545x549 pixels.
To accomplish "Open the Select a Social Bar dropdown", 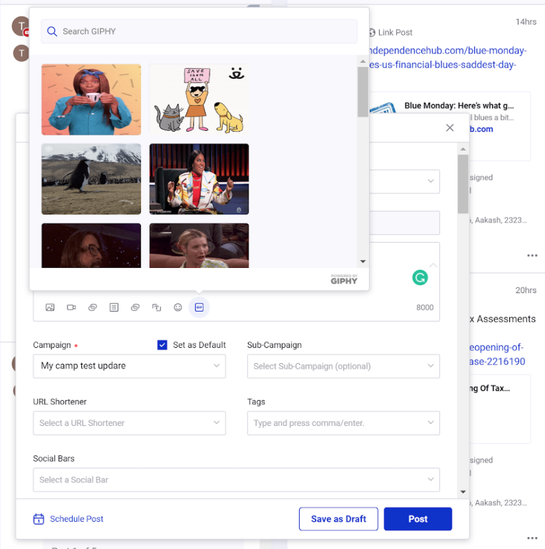I will coord(236,480).
